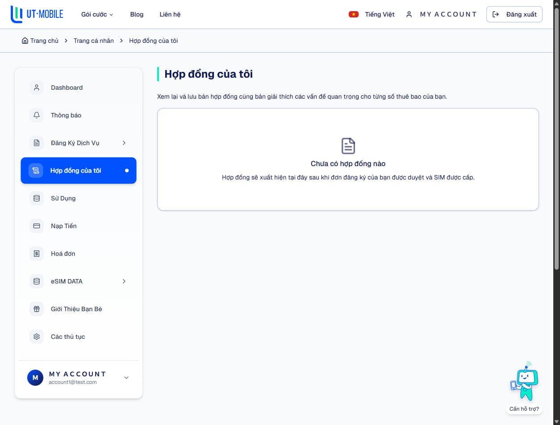560x425 pixels.
Task: Click the home icon in breadcrumb
Action: point(25,41)
